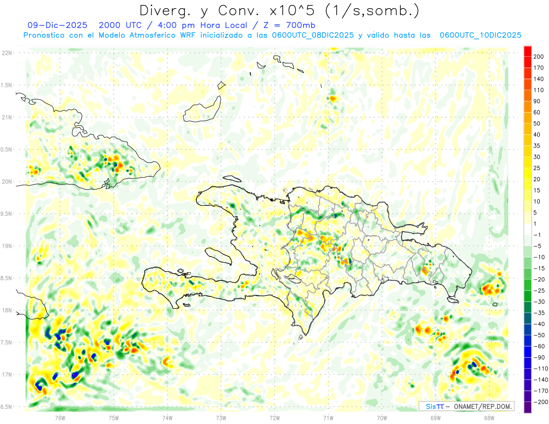
Task: Click the '-30' color scale label
Action: [539, 302]
